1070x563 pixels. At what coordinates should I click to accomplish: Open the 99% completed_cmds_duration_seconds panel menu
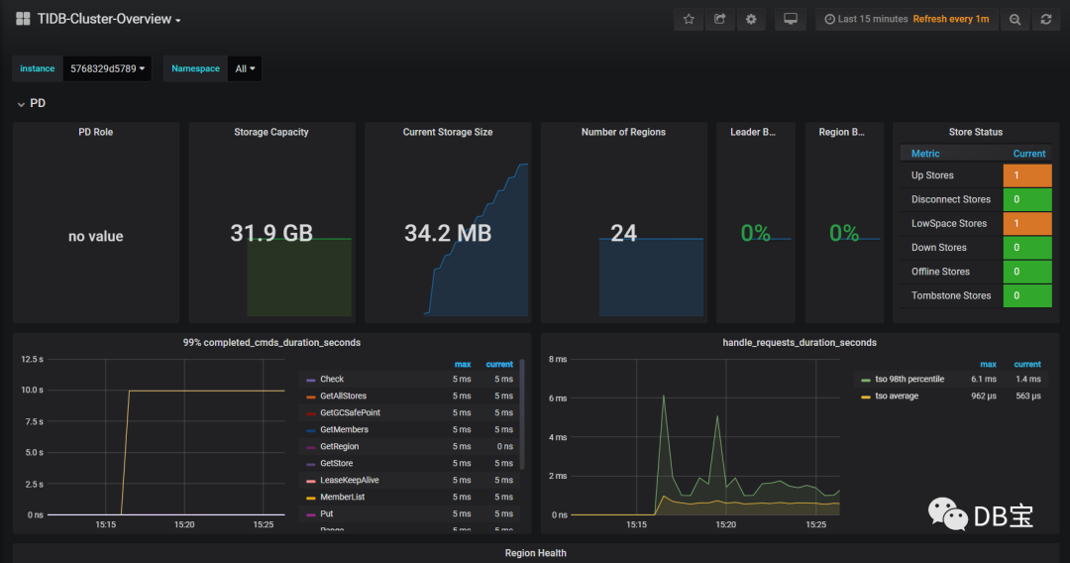271,343
